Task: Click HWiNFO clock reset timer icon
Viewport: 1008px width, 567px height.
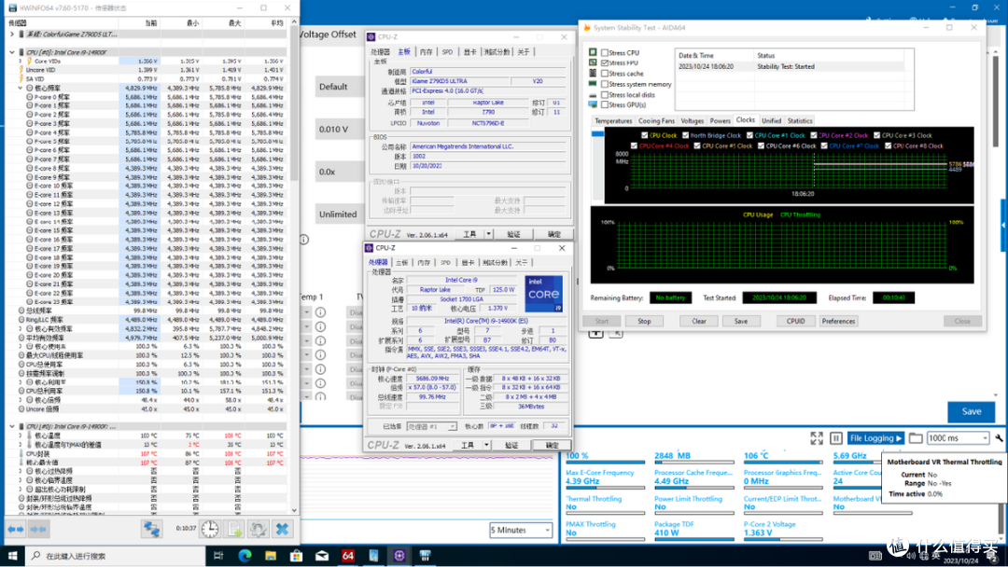Action: (210, 529)
